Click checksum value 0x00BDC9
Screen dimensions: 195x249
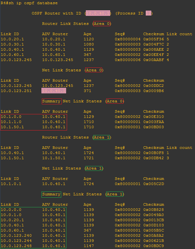coord(154,246)
